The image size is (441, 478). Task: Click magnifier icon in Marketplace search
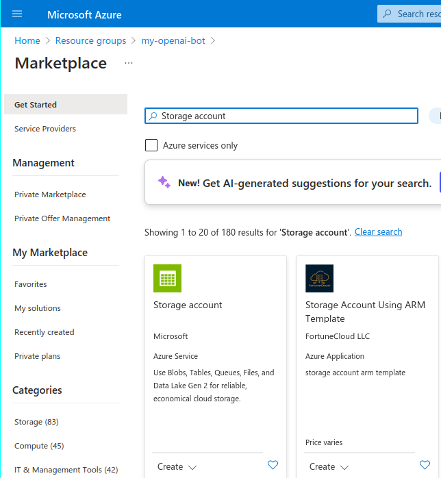coord(153,116)
